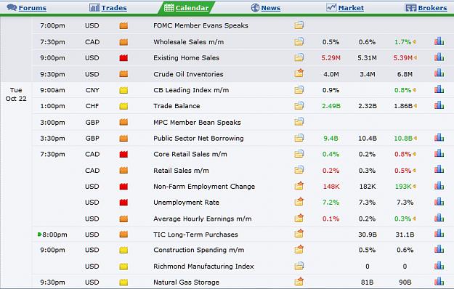The width and height of the screenshot is (454, 289).
Task: Click event name Existing Home Sales
Action: click(x=186, y=58)
